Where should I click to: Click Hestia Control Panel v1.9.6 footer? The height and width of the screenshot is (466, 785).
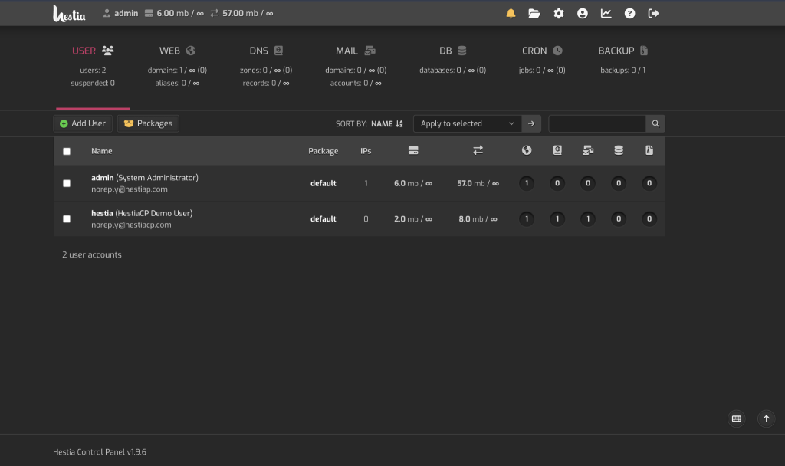tap(100, 452)
